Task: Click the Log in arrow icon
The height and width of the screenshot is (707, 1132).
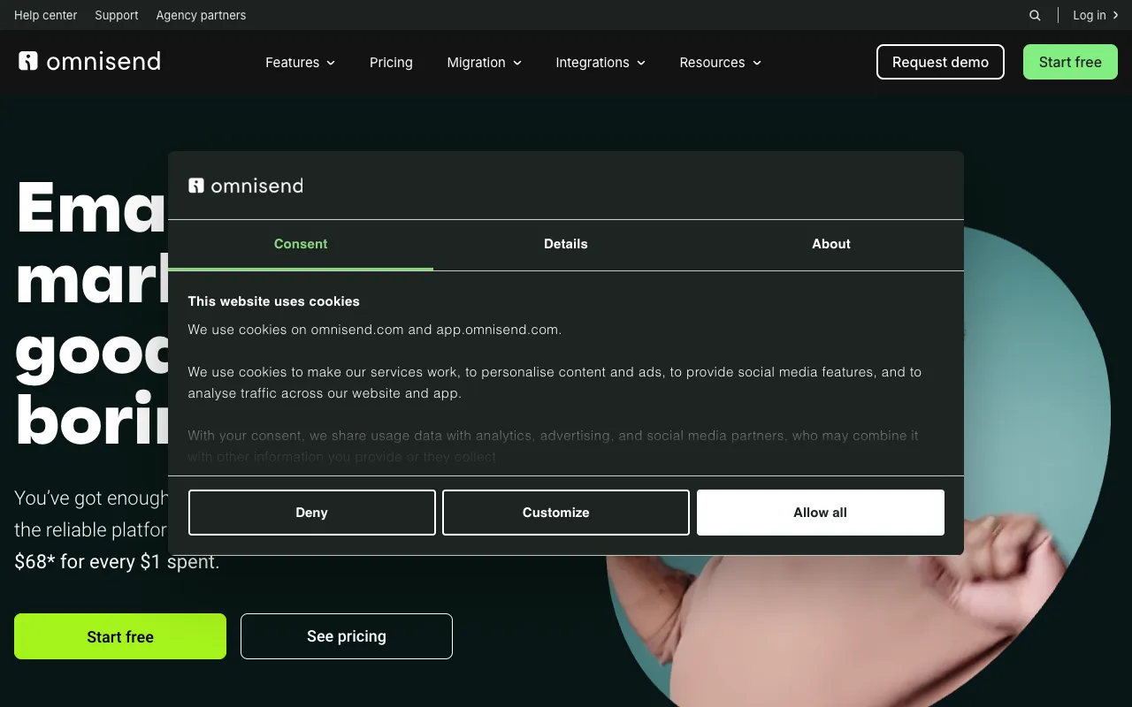Action: 1116,15
